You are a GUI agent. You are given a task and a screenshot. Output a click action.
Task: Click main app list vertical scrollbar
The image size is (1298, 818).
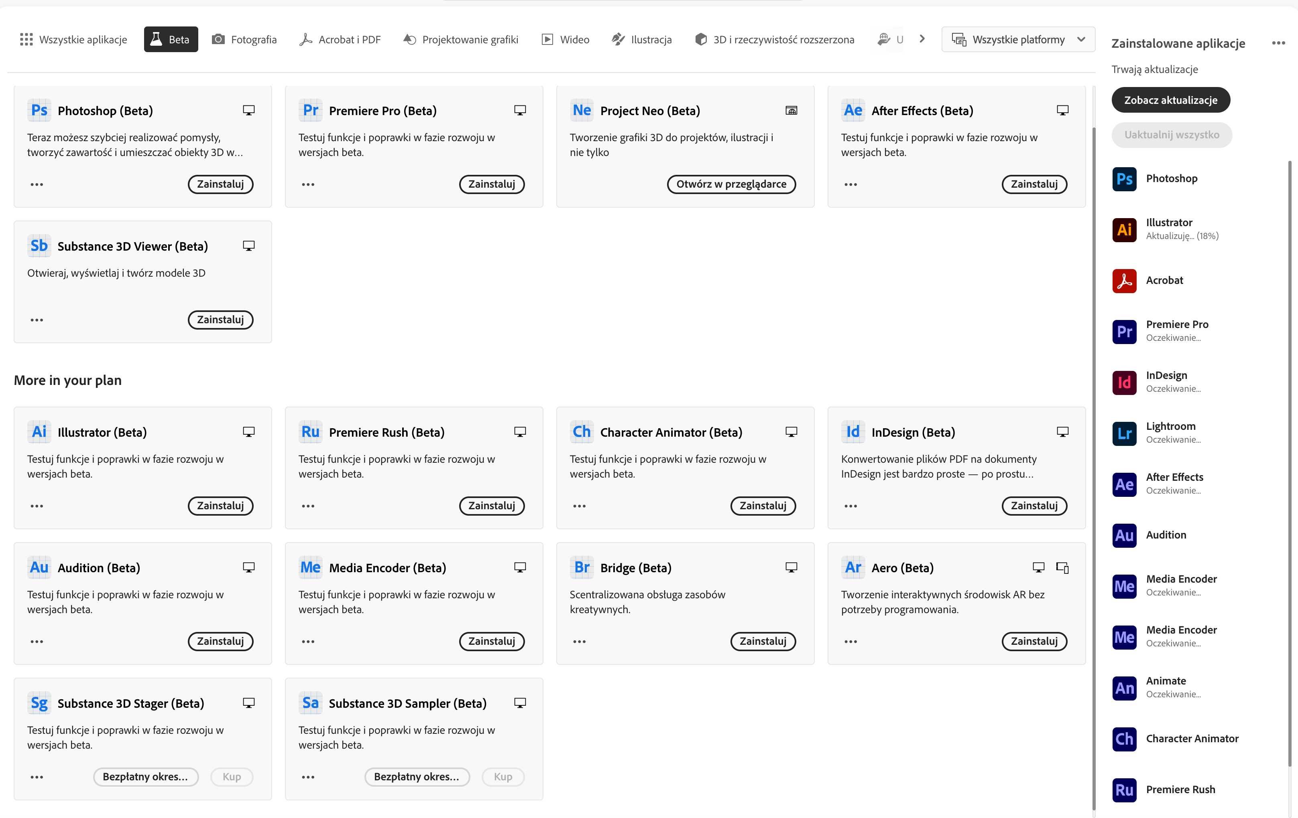pyautogui.click(x=1094, y=468)
